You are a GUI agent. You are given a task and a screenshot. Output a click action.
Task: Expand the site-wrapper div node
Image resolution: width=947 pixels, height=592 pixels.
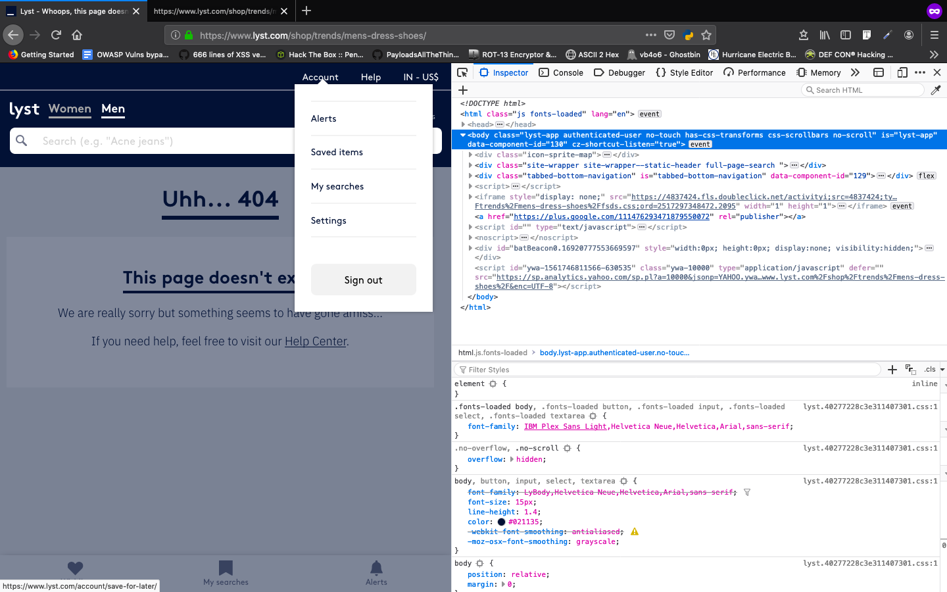(470, 165)
